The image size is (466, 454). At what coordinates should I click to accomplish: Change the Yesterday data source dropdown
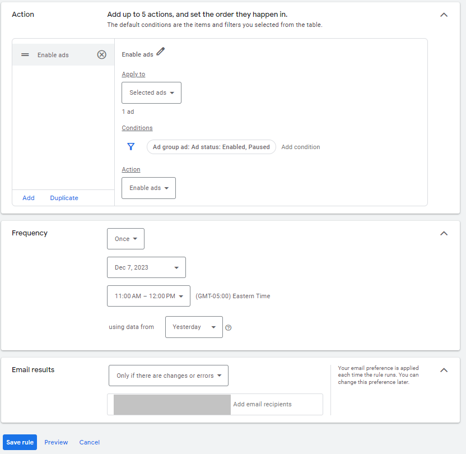coord(194,327)
